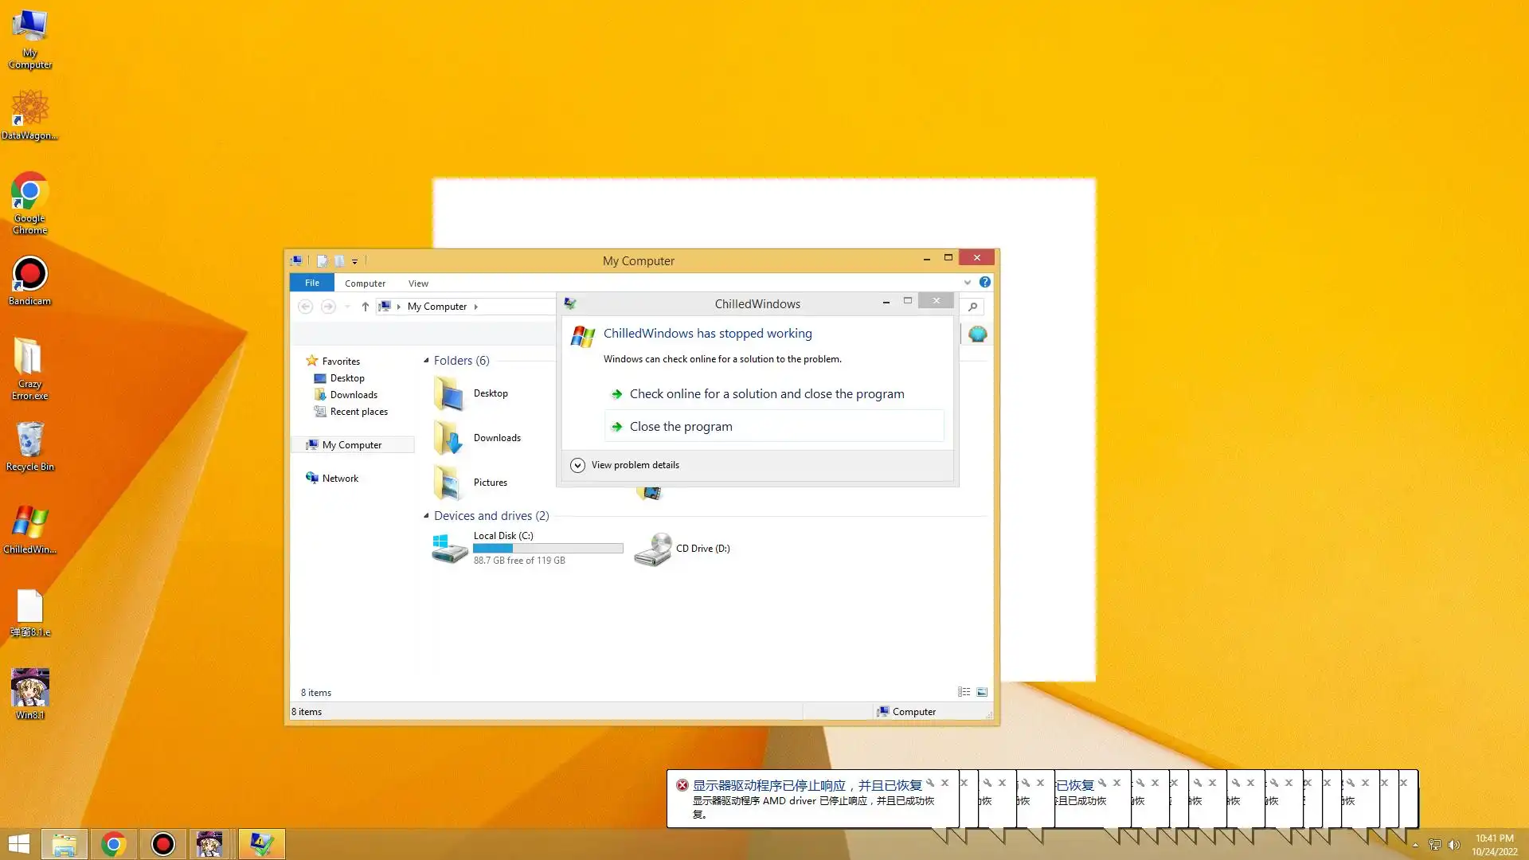The width and height of the screenshot is (1529, 860).
Task: Open the File ribbon tab
Action: pos(311,283)
